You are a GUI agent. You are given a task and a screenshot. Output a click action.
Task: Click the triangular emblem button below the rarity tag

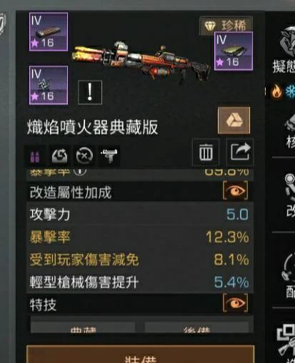pos(234,121)
